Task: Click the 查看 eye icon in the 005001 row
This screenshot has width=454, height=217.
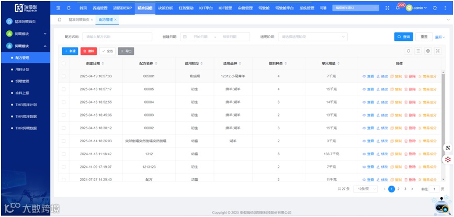Action: point(364,76)
